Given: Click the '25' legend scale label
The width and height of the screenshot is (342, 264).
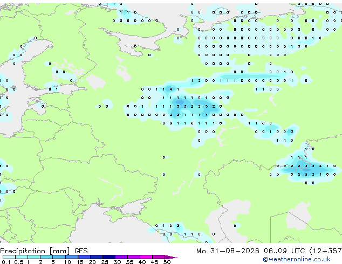Looking at the screenshot, I should (x=105, y=262).
